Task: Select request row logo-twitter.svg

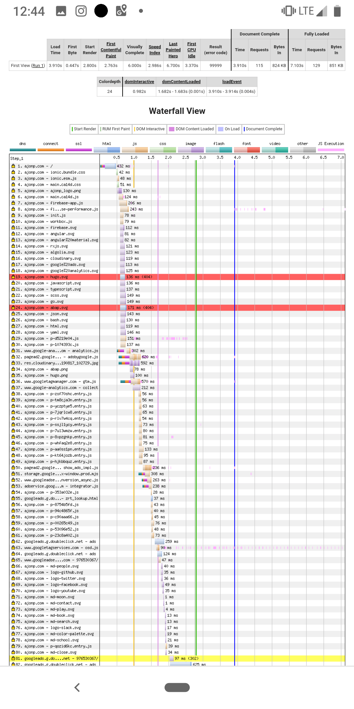Action: click(x=177, y=578)
